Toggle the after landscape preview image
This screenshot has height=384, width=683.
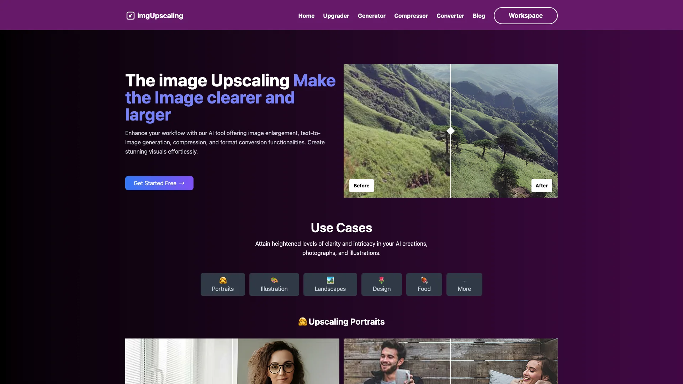[541, 186]
